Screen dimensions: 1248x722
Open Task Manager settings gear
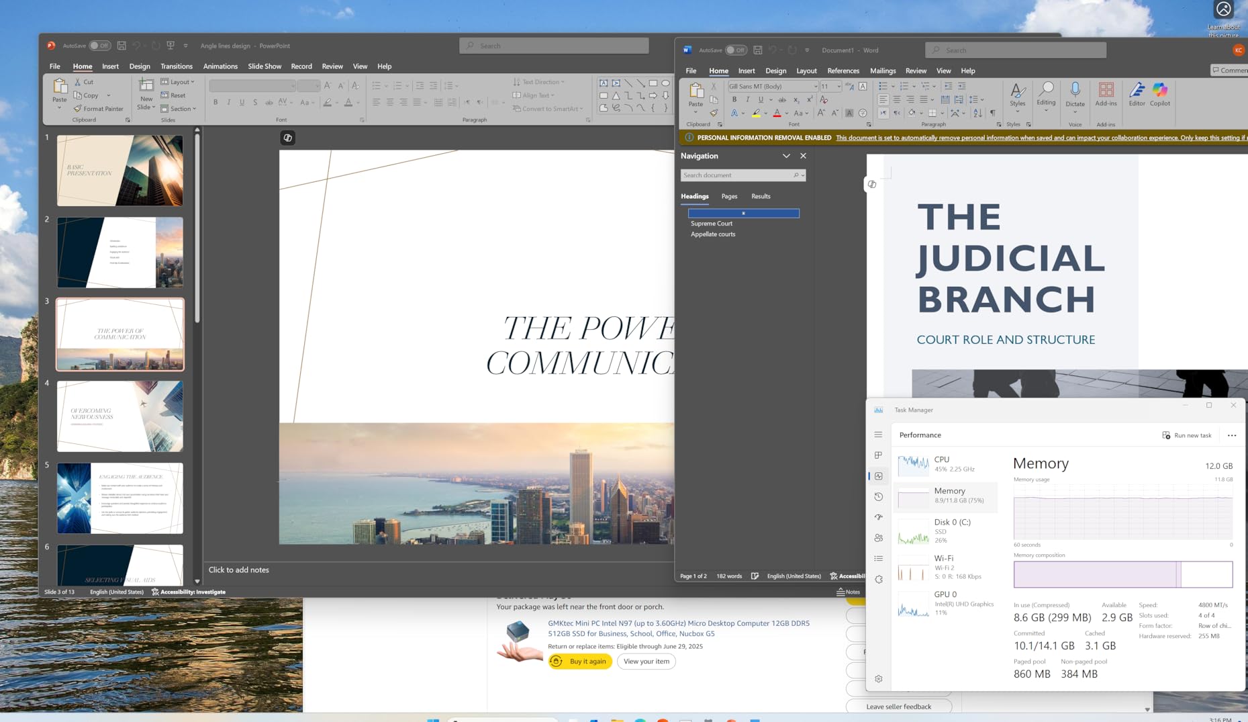pyautogui.click(x=878, y=679)
